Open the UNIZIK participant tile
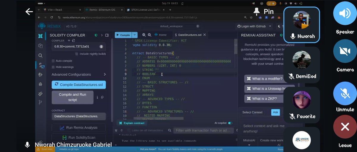The height and width of the screenshot is (152, 357). pyautogui.click(x=302, y=140)
